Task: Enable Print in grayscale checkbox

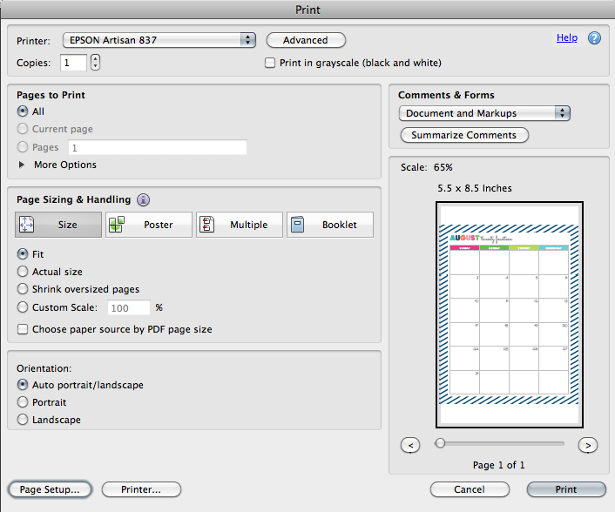Action: pos(271,63)
